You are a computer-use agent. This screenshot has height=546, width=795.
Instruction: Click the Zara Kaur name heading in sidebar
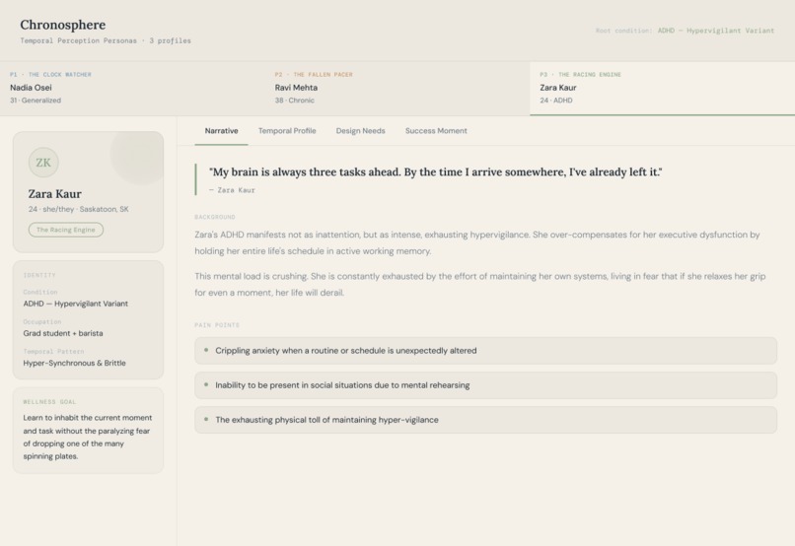[x=55, y=194]
